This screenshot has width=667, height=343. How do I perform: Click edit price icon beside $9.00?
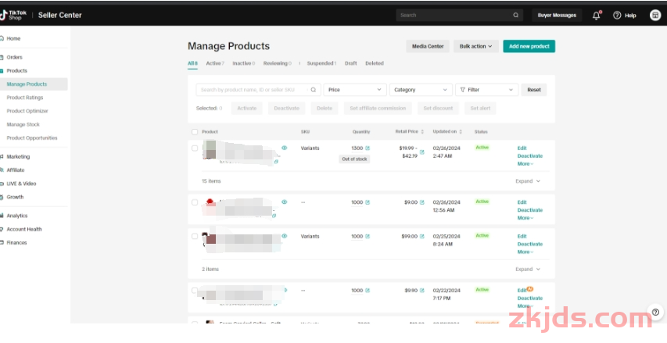[x=422, y=202]
